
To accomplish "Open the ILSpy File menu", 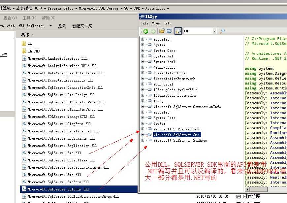I will [144, 23].
